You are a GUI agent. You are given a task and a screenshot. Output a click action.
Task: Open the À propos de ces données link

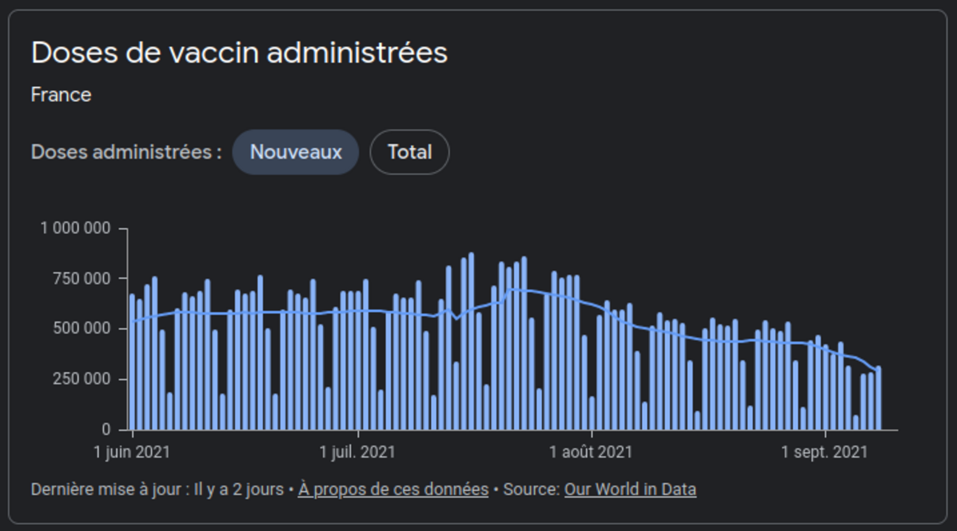pyautogui.click(x=393, y=490)
